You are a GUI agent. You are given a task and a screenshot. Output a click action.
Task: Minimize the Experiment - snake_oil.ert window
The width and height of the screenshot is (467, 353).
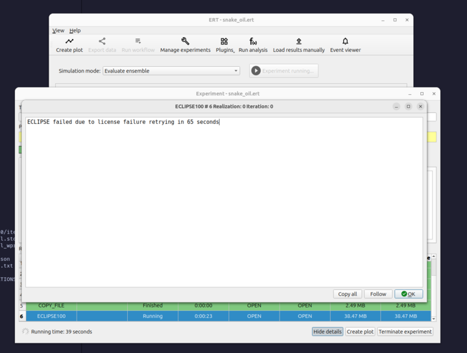coord(410,93)
